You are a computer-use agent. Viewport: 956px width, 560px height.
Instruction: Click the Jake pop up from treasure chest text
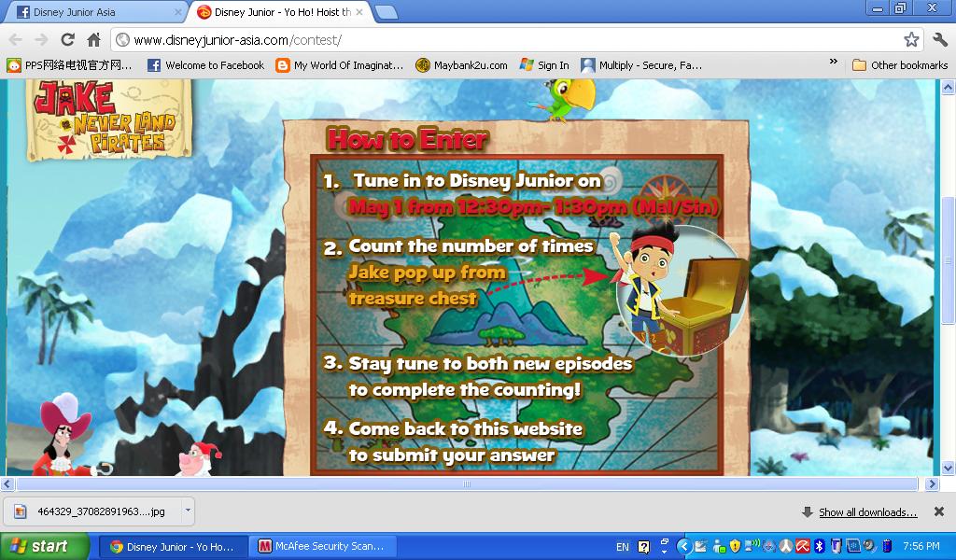pos(427,285)
